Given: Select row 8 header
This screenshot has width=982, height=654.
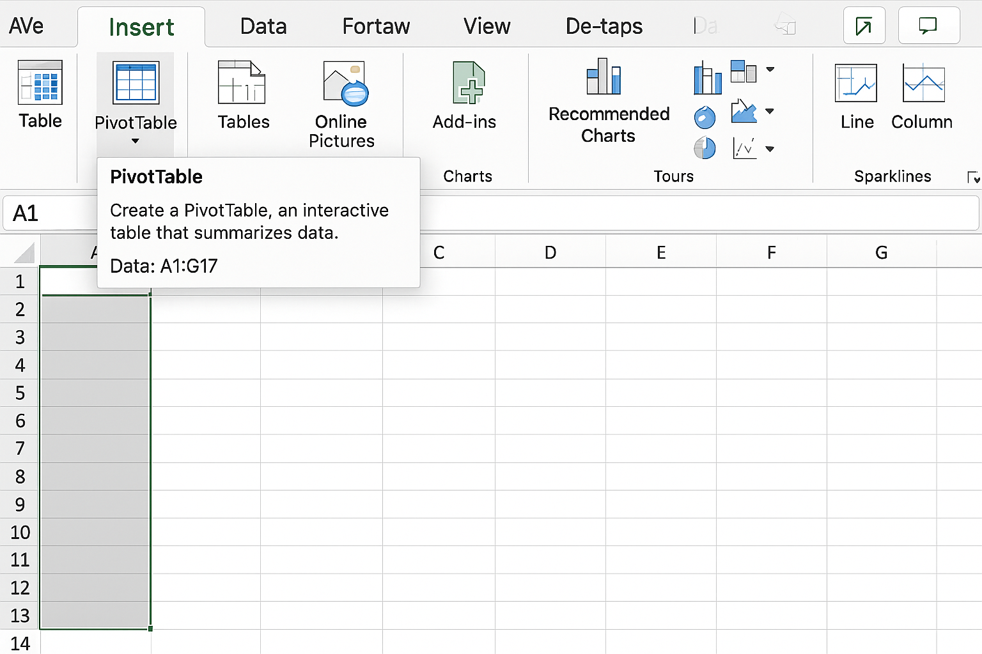Looking at the screenshot, I should pyautogui.click(x=20, y=476).
